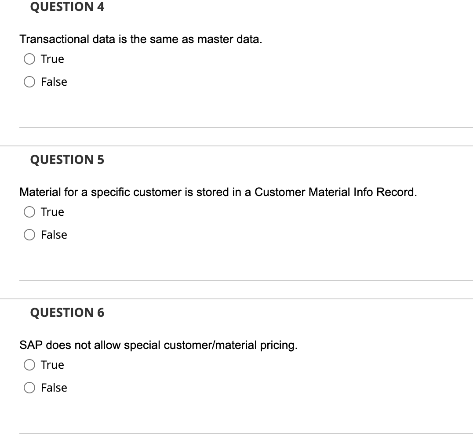Choose True under the master data question
Screen dimensions: 473x436
click(29, 58)
